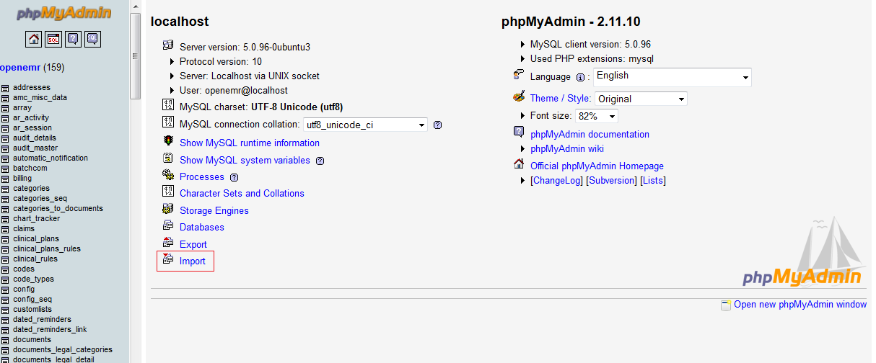
Task: Click the Subversion link
Action: pyautogui.click(x=612, y=180)
